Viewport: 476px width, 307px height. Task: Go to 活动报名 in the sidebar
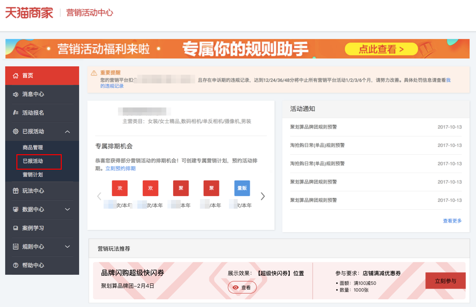(42, 113)
